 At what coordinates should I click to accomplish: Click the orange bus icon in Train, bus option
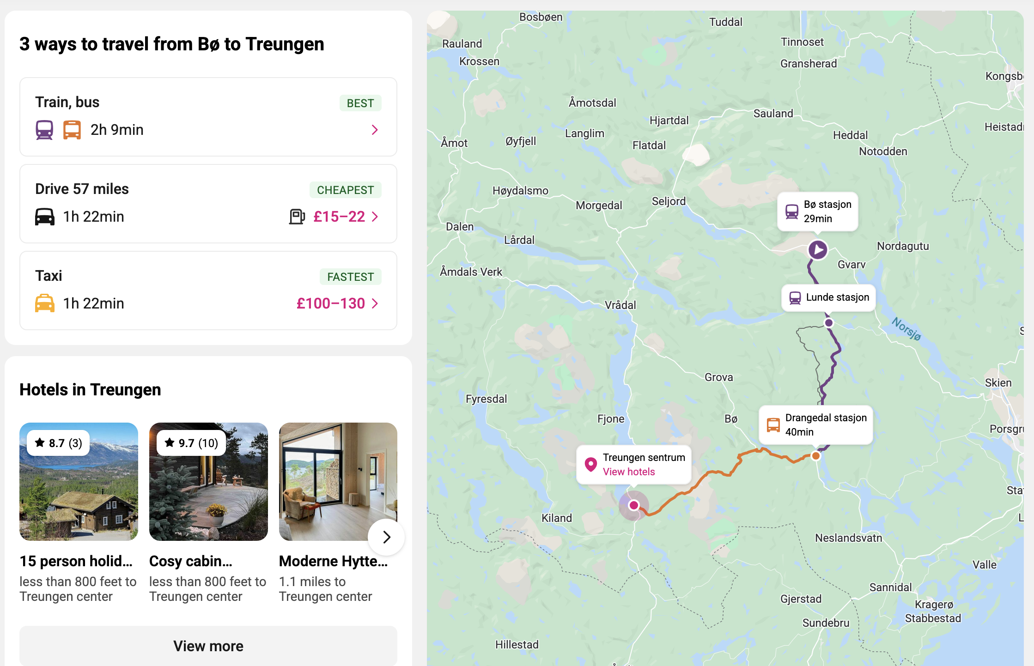(x=72, y=130)
